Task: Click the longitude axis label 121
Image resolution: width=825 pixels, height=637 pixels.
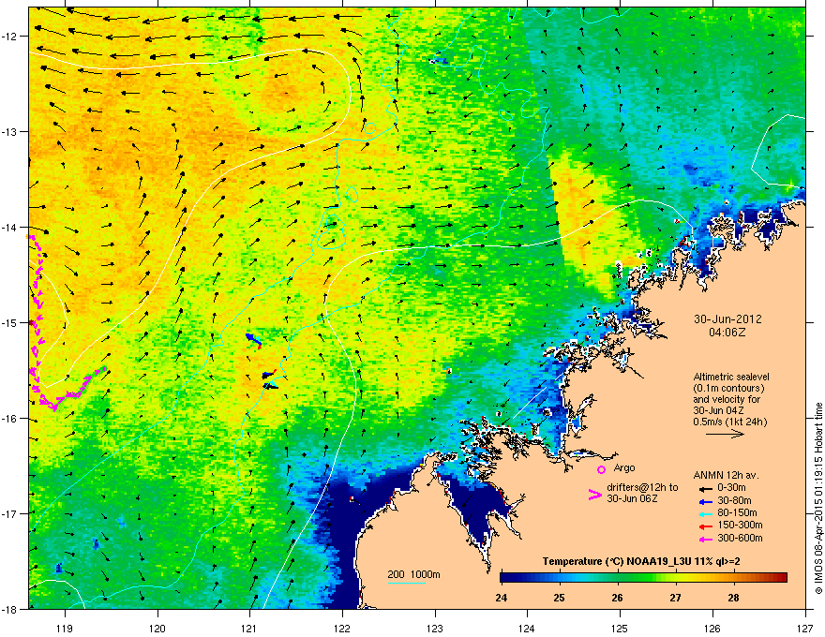Action: click(x=249, y=628)
